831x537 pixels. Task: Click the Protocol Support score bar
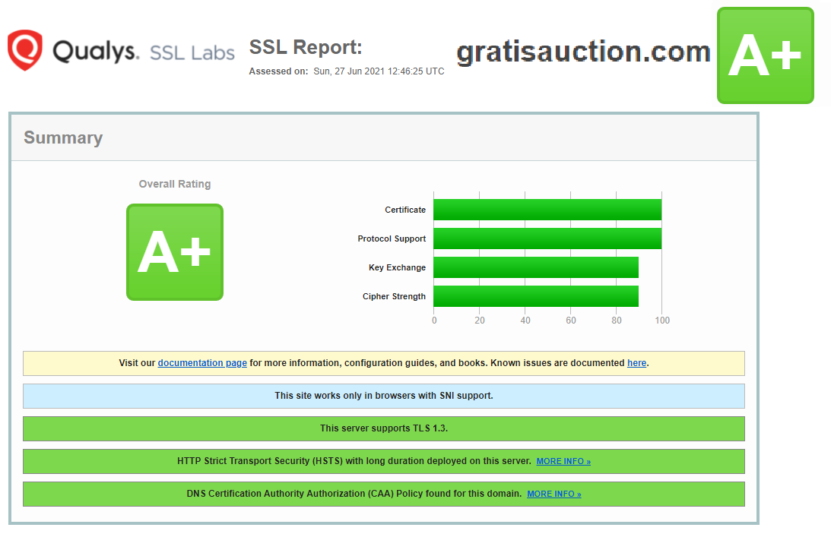click(547, 238)
